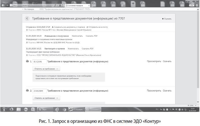Download PDF of 'Квитанция о приеме'

point(88,48)
